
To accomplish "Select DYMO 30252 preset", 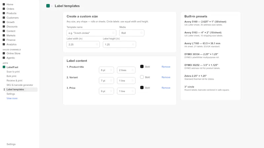I will pyautogui.click(x=202, y=66).
